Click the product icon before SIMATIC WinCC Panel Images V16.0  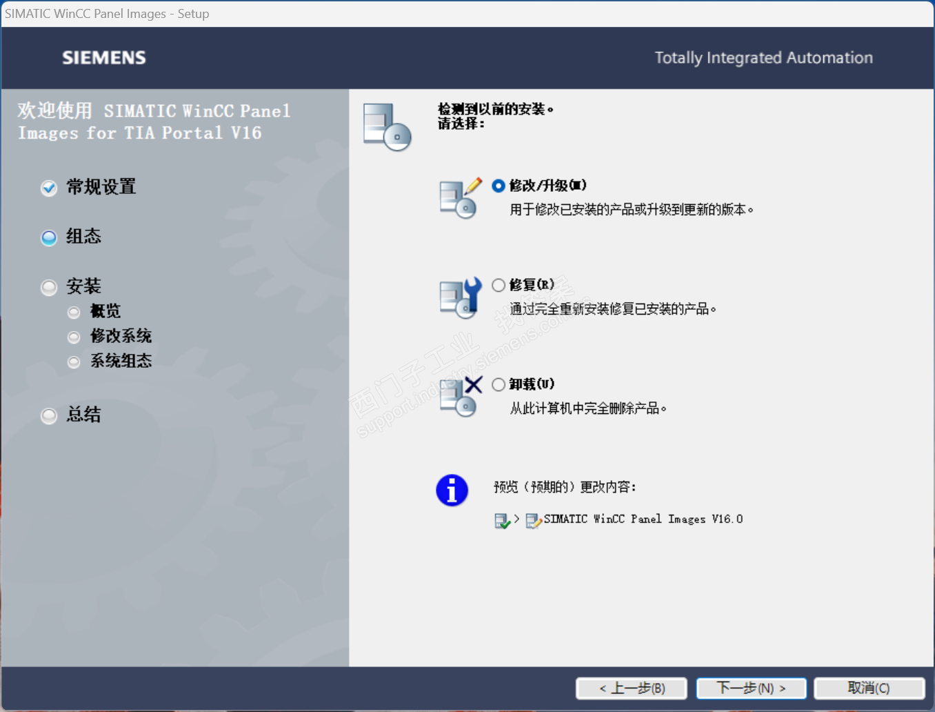tap(534, 521)
